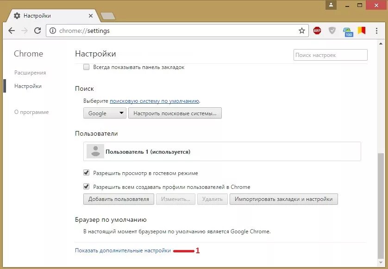Click the yellow-red bookmark extension icon
The width and height of the screenshot is (388, 269).
362,31
